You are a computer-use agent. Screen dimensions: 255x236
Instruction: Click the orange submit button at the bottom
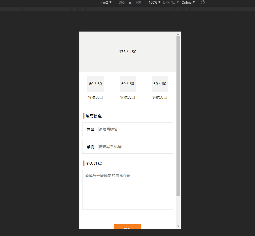tap(128, 226)
